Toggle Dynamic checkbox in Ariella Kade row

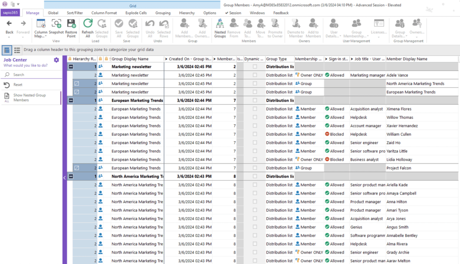255,185
